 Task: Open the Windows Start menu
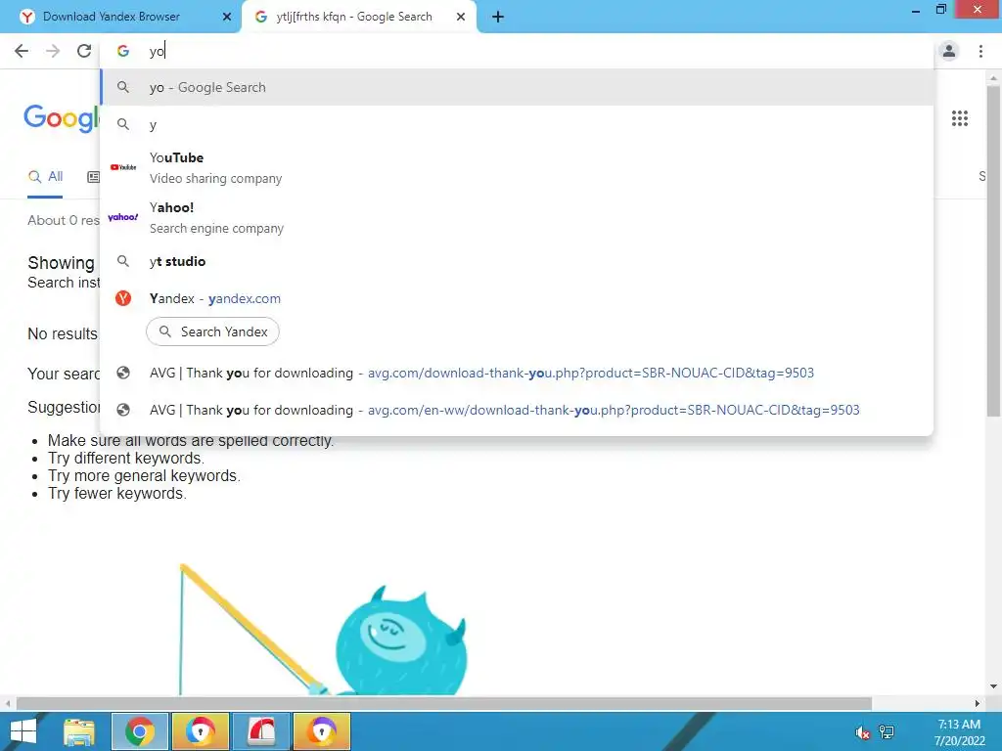click(x=23, y=731)
